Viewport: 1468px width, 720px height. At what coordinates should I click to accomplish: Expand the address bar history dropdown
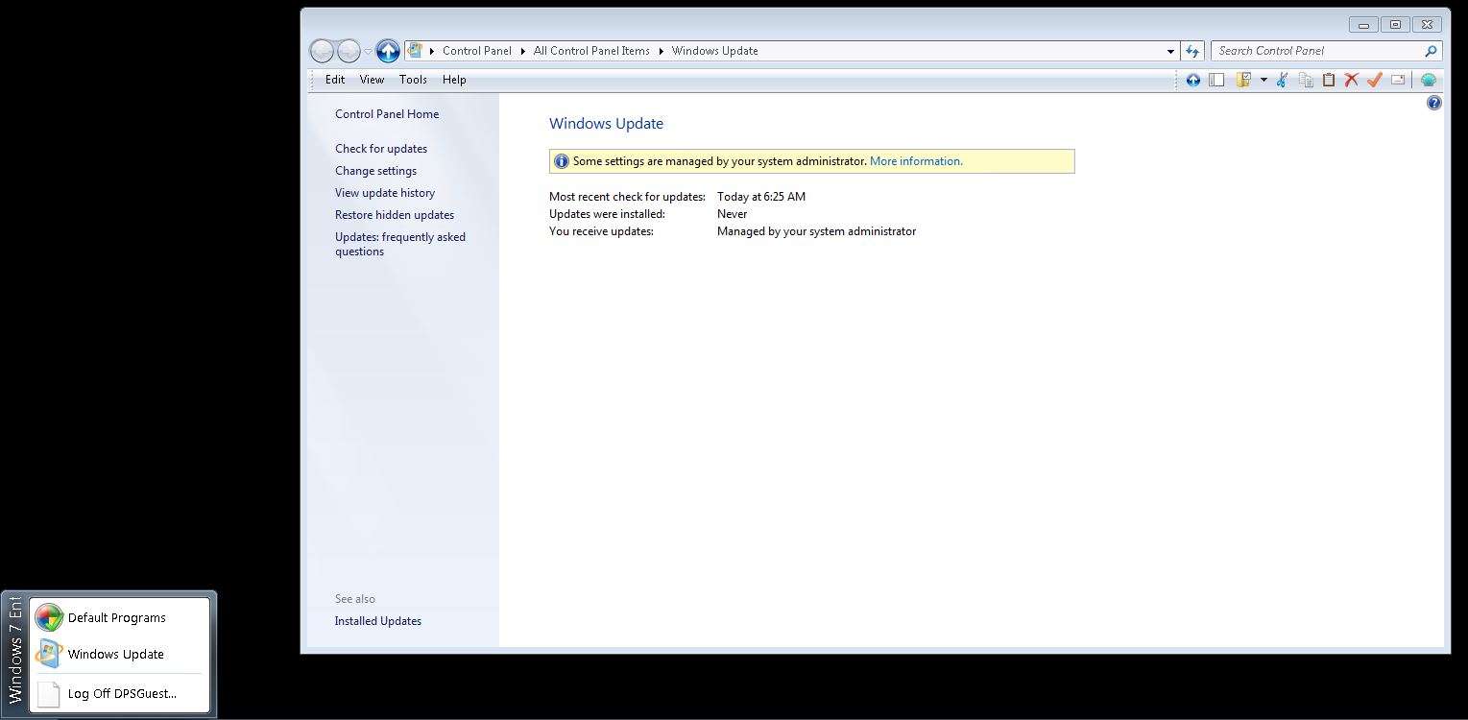tap(1170, 51)
